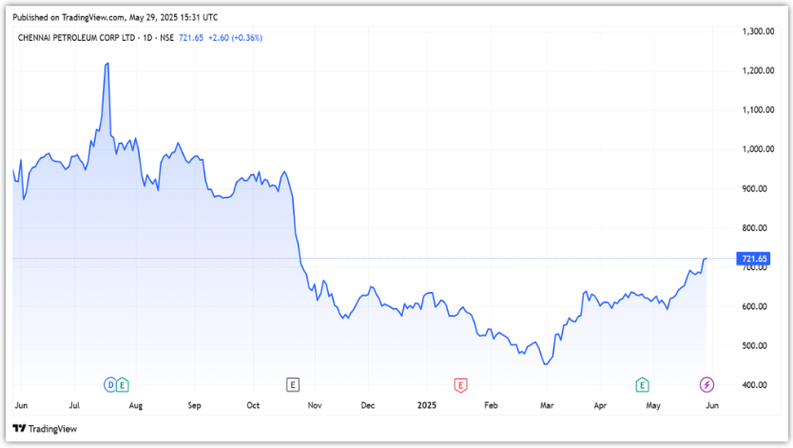Click the blue dividend D marker
Screen dimensions: 793x448
(x=110, y=384)
